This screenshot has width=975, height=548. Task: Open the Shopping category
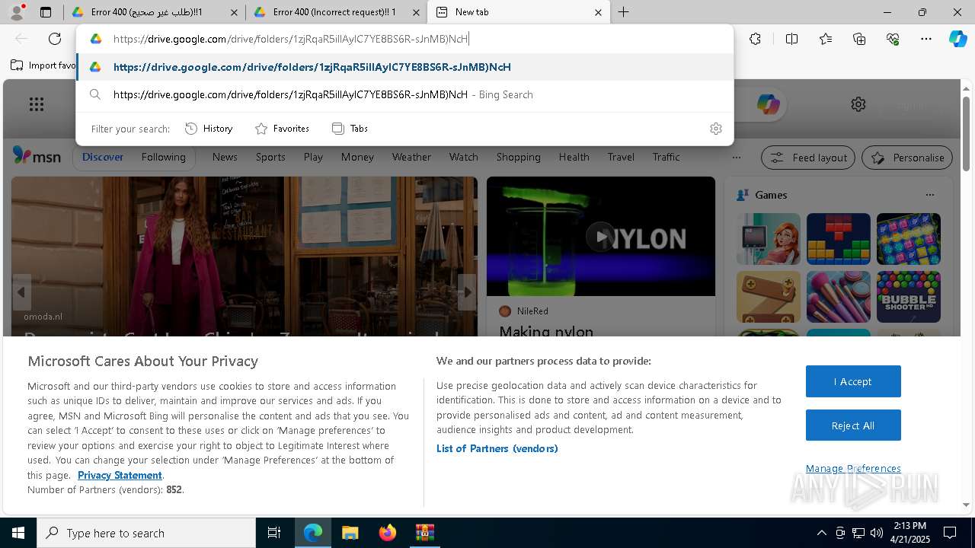click(x=518, y=157)
